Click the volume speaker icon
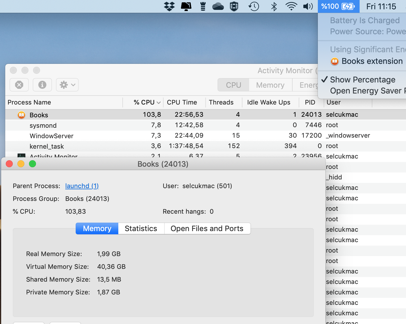The height and width of the screenshot is (324, 406). (x=308, y=6)
